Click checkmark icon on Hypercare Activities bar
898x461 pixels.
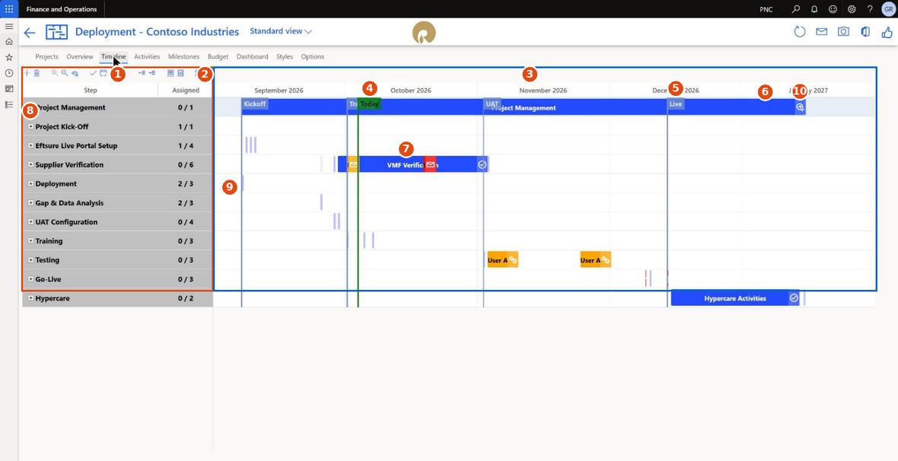794,297
